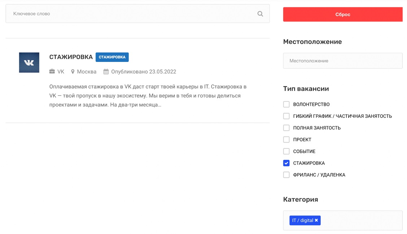This screenshot has width=407, height=234.
Task: Click the VK company logo
Action: 29,62
